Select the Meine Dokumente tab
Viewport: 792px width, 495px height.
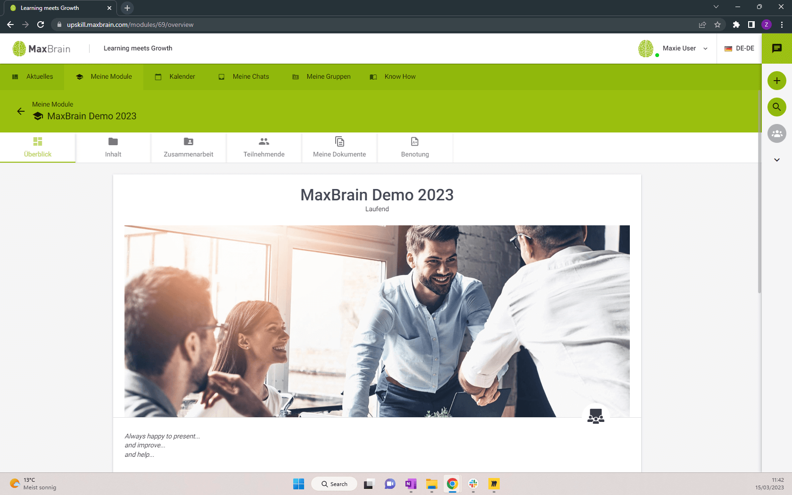[339, 148]
